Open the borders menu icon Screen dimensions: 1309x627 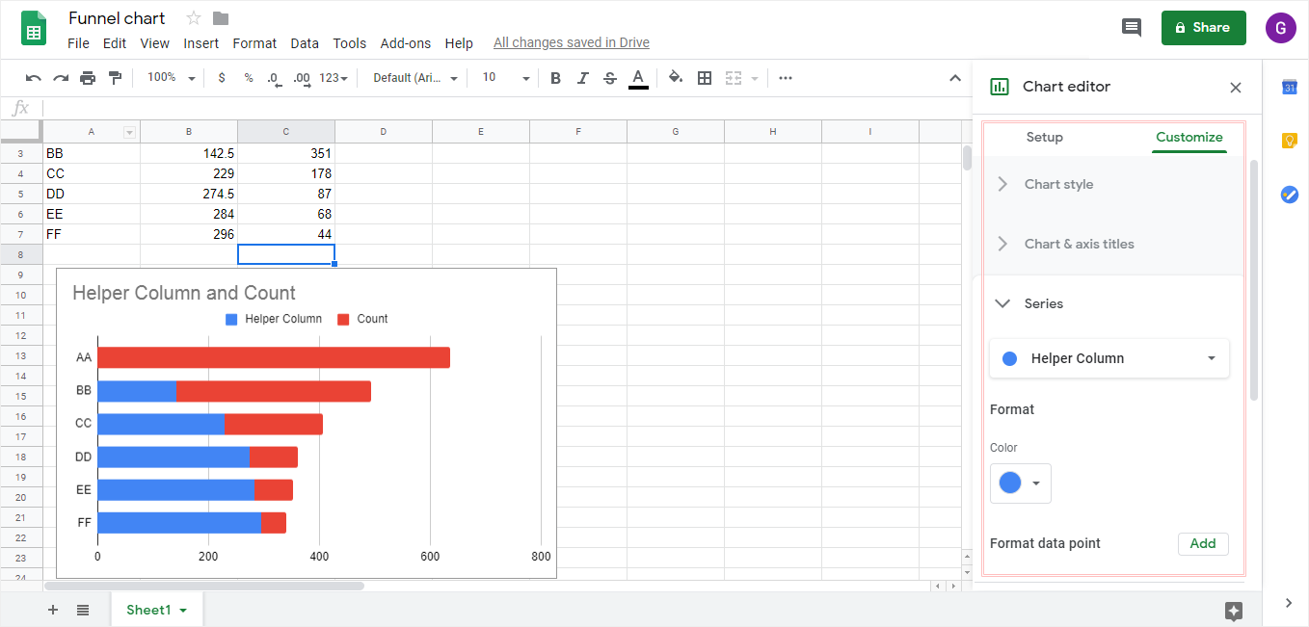[x=705, y=78]
